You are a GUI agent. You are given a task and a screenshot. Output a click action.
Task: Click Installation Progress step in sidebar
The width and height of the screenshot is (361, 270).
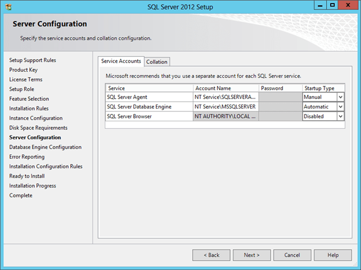[33, 185]
